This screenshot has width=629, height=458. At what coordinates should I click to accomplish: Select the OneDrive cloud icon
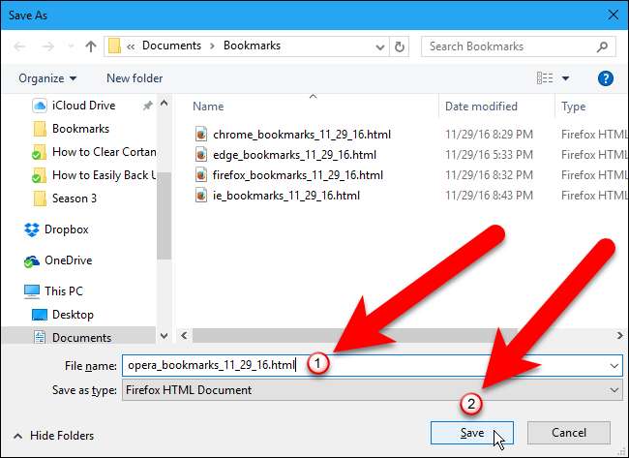point(32,260)
